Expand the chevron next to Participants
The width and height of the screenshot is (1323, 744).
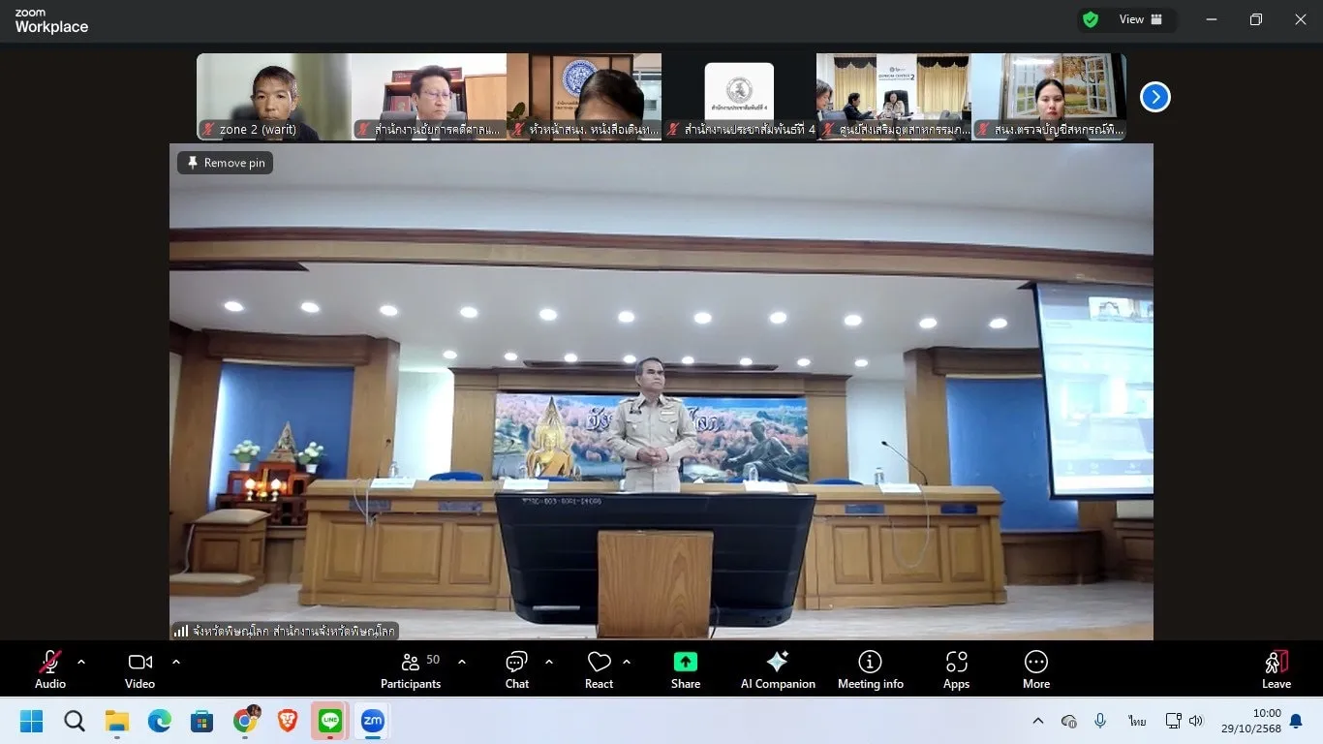[462, 662]
